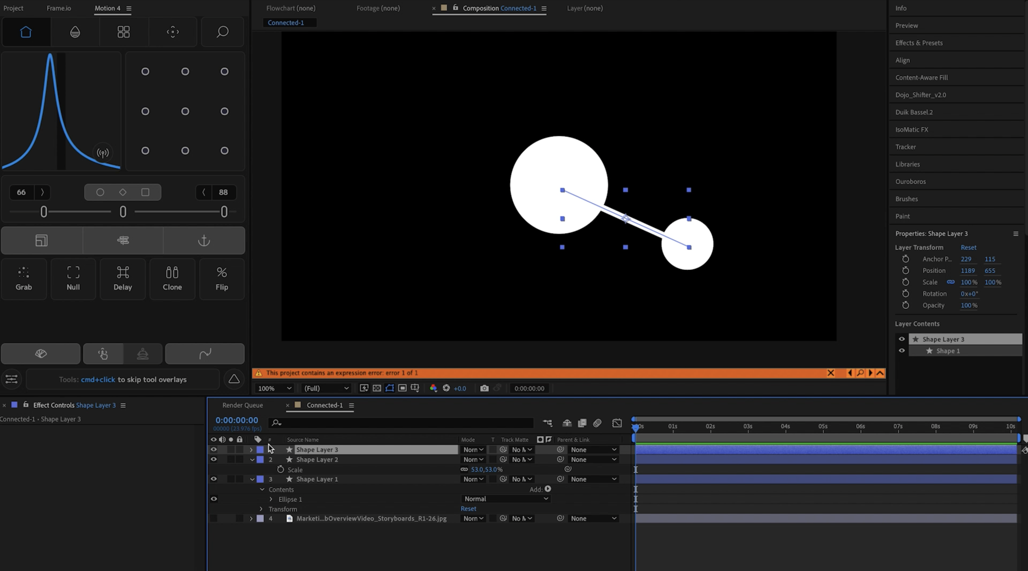Image resolution: width=1028 pixels, height=571 pixels.
Task: Click the composition mini-flowchart icon in timeline
Action: pos(548,423)
